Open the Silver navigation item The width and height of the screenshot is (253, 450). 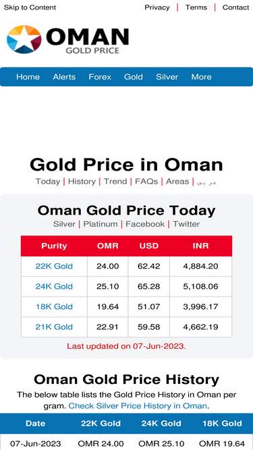(167, 77)
